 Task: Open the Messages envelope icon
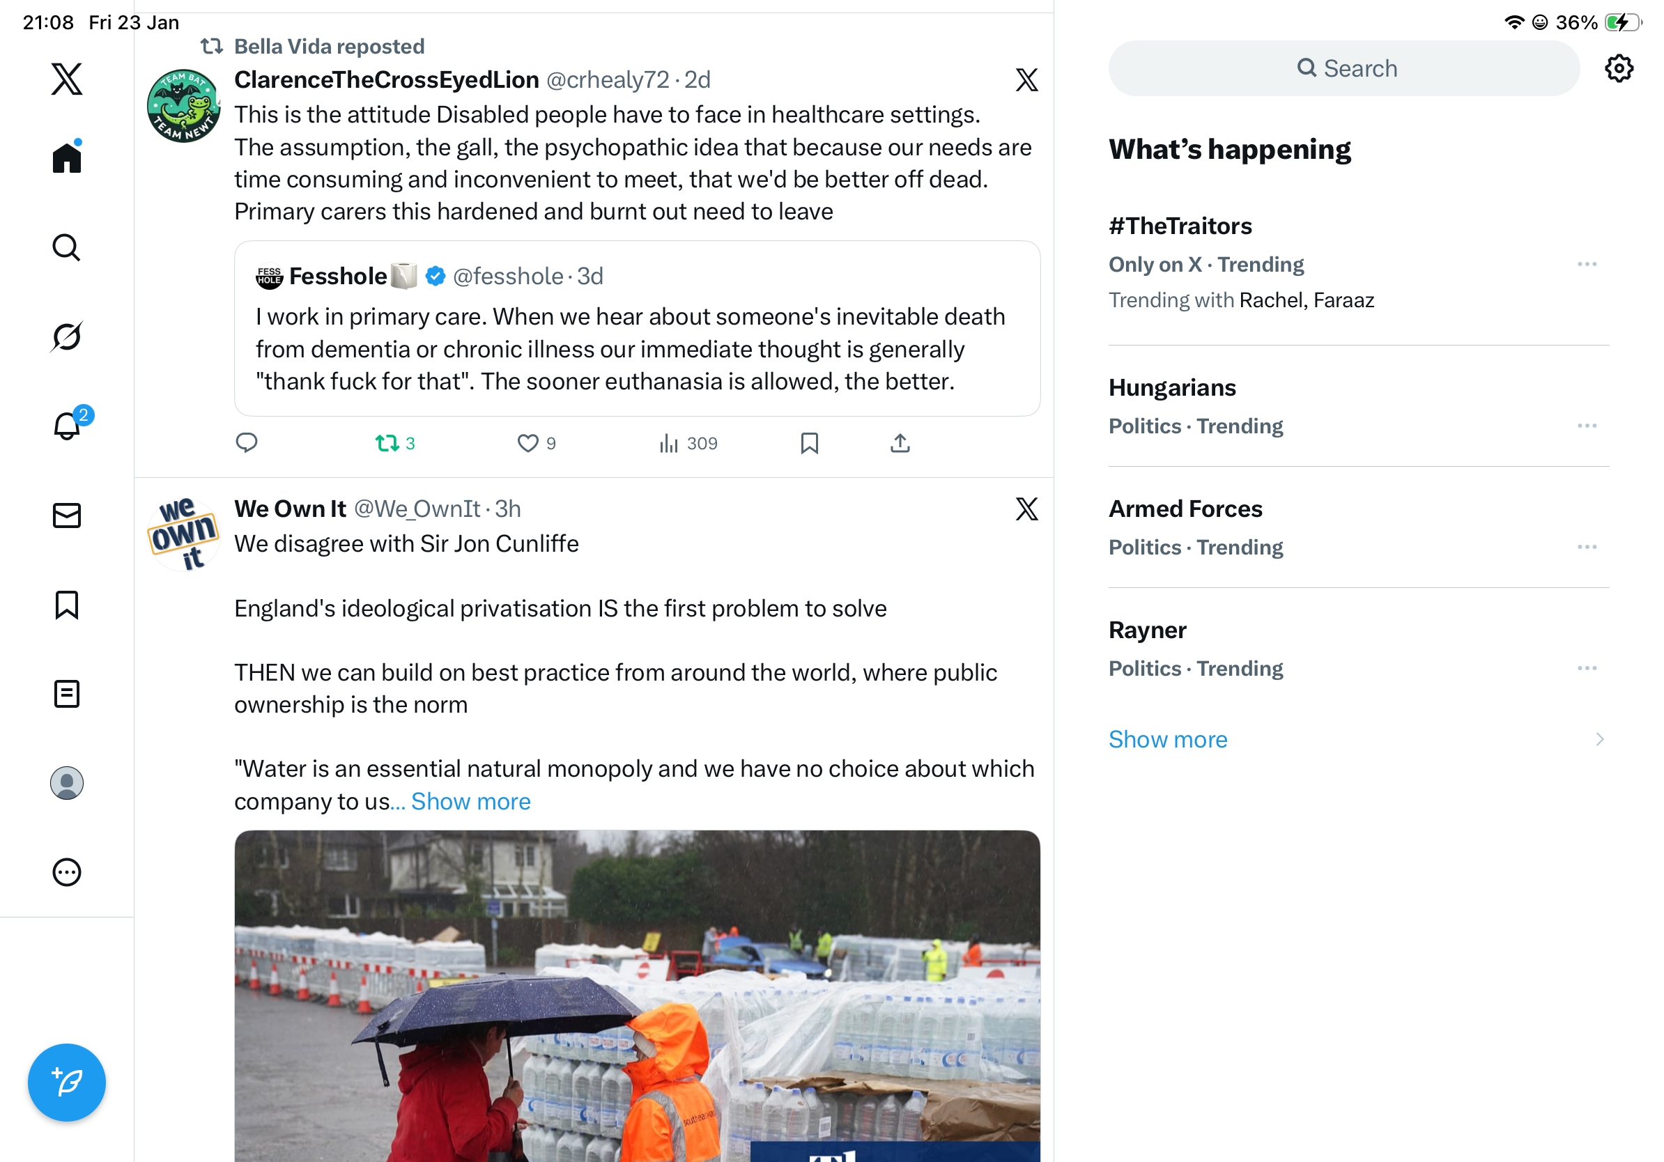click(67, 516)
